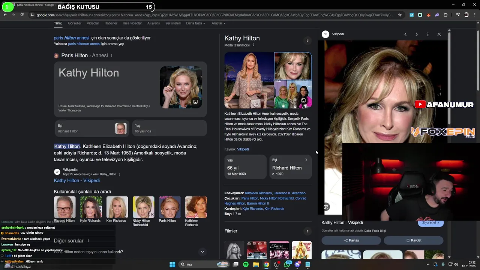Open Chrome from the taskbar
The height and width of the screenshot is (270, 480).
point(266,264)
